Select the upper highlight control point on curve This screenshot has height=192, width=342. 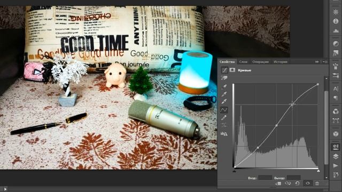[x=292, y=105]
